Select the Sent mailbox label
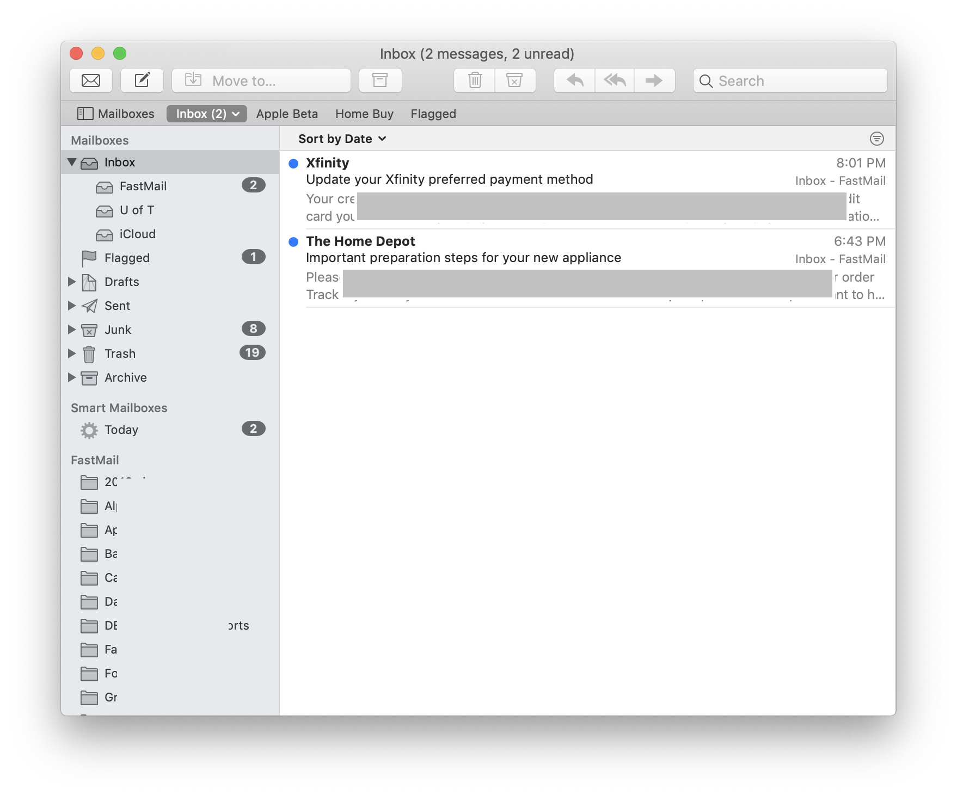 tap(117, 306)
